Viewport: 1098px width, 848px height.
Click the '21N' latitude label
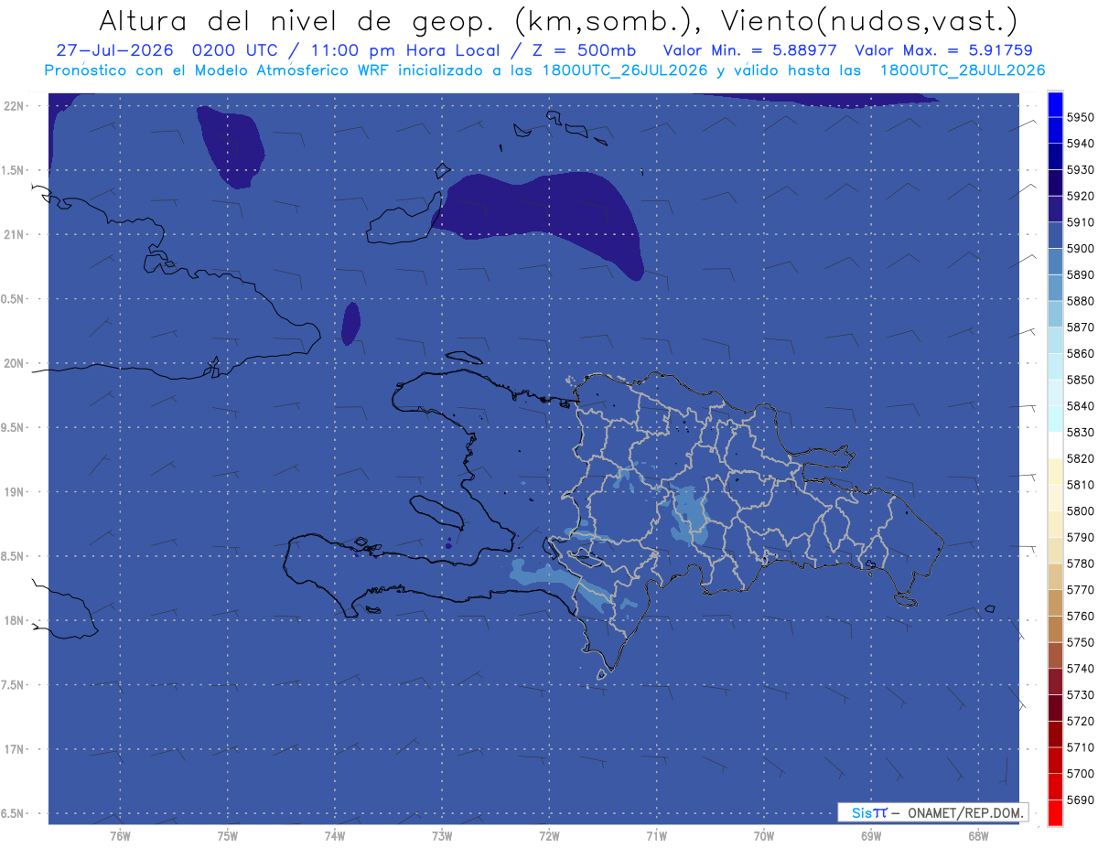click(x=14, y=235)
